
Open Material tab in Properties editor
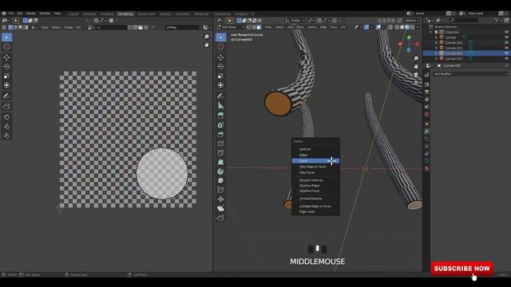(426, 168)
